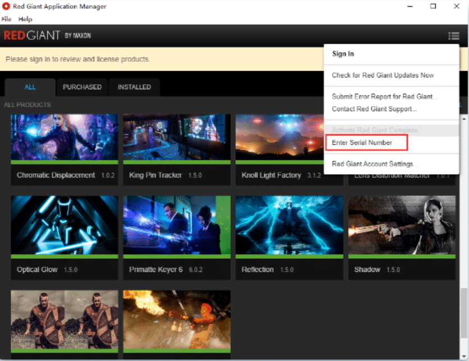Click the Red Giant app icon in title bar
The image size is (469, 361).
pyautogui.click(x=6, y=6)
